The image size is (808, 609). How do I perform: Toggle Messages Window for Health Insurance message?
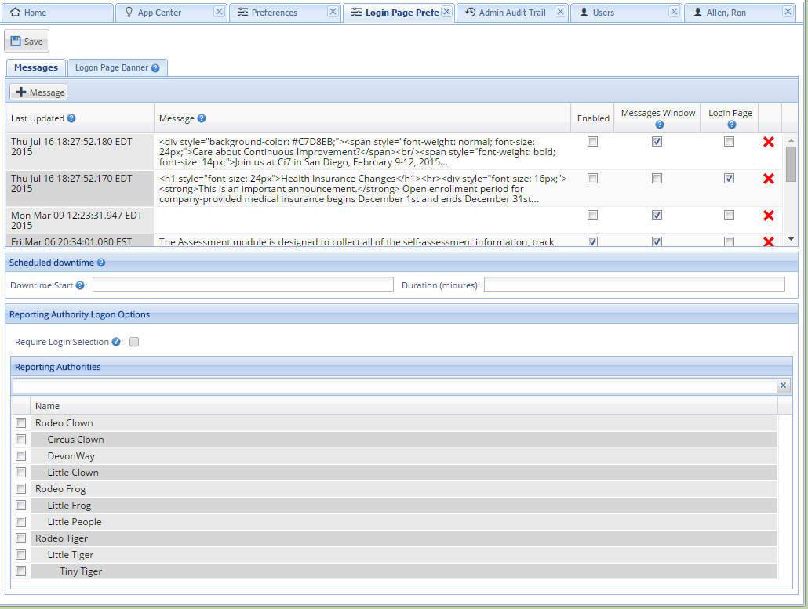[657, 179]
